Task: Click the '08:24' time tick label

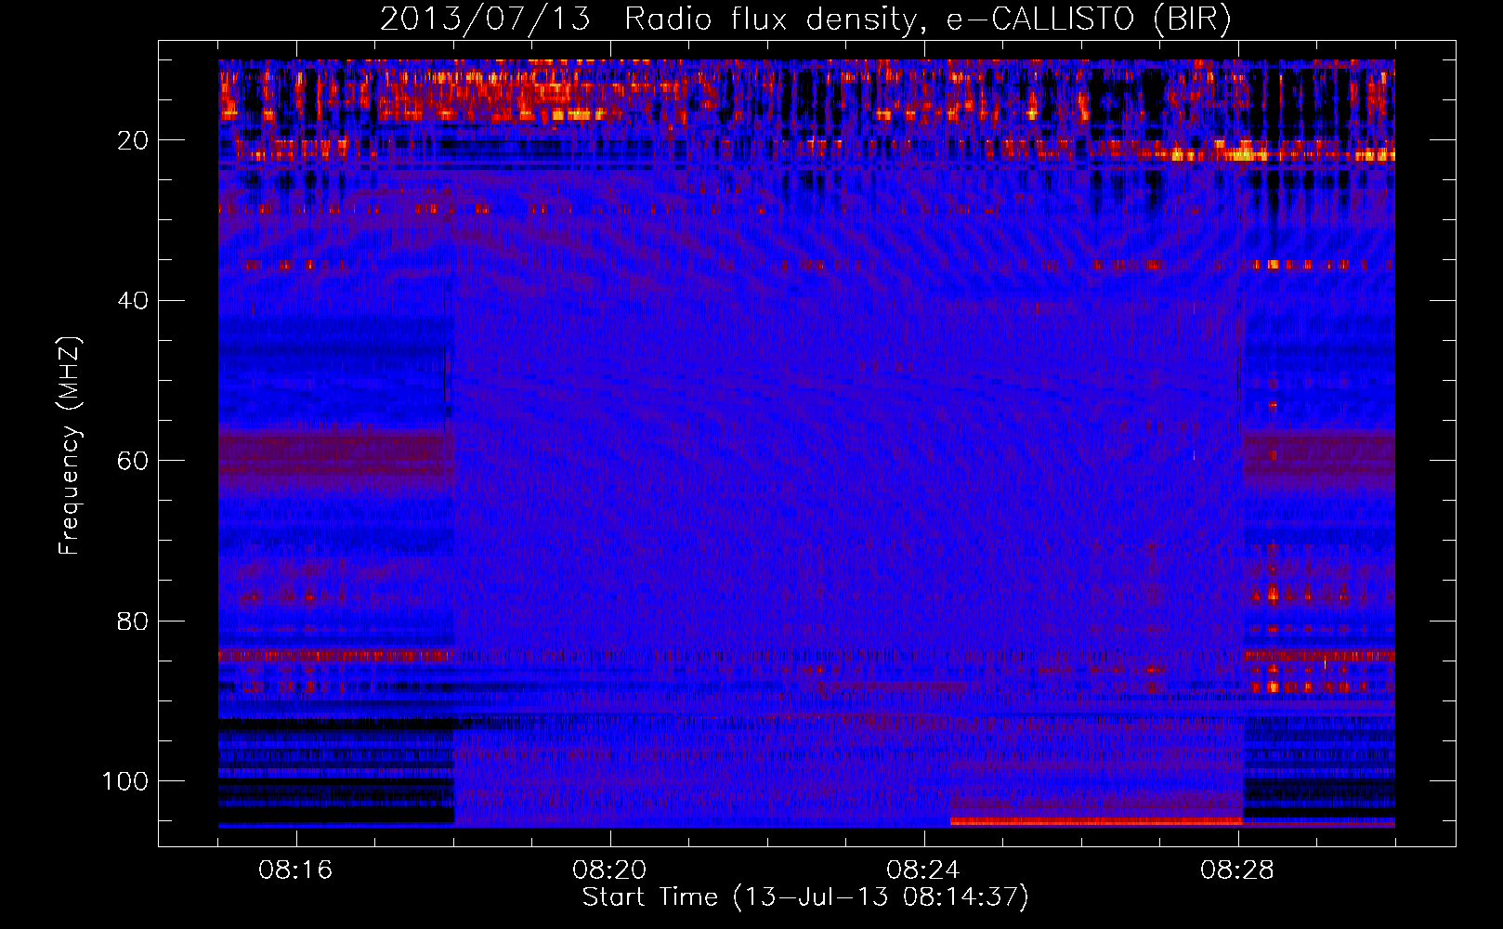Action: click(x=923, y=870)
